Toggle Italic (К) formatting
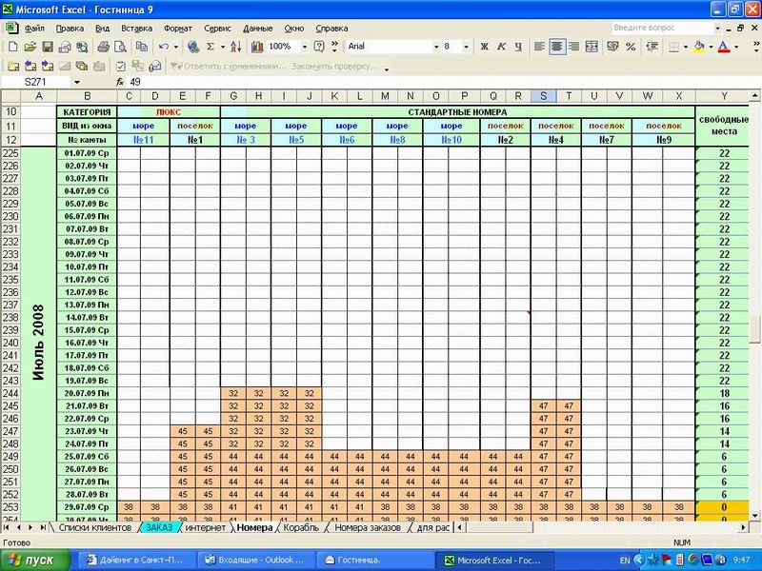Image resolution: width=762 pixels, height=571 pixels. point(499,46)
